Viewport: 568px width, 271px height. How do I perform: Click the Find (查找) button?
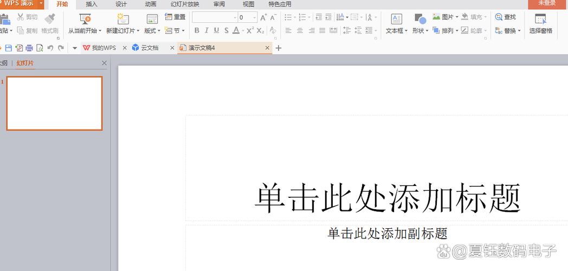(505, 17)
